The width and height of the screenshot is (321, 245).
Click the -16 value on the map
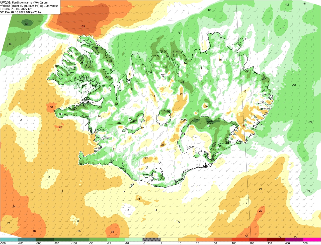(294, 85)
